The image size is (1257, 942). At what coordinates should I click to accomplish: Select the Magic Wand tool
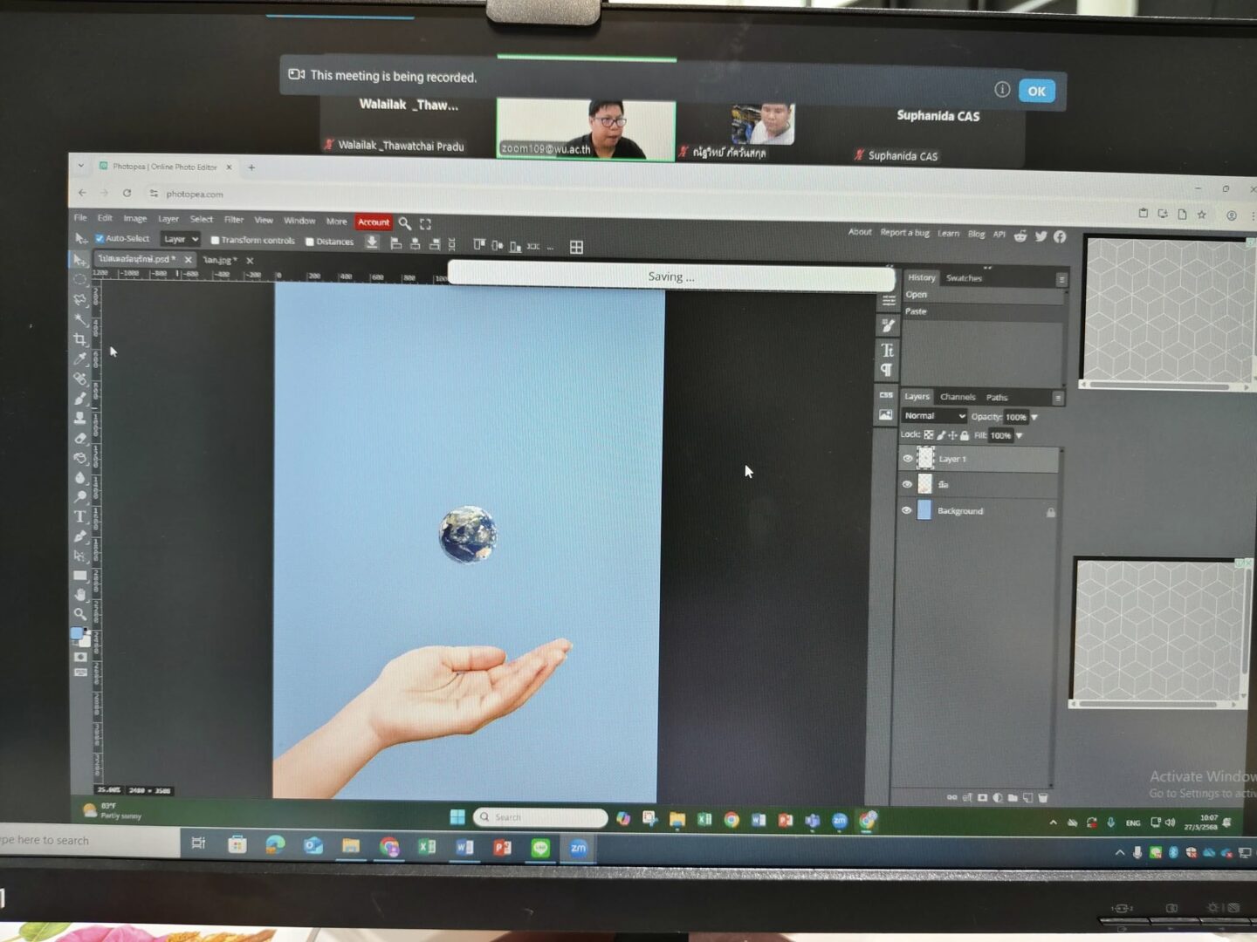(80, 318)
